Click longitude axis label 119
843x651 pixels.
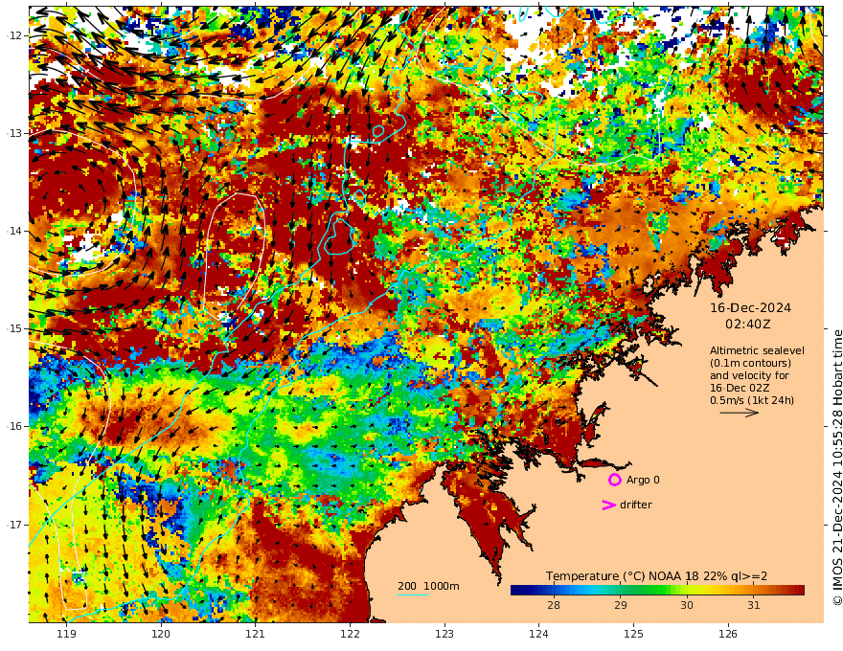[66, 634]
